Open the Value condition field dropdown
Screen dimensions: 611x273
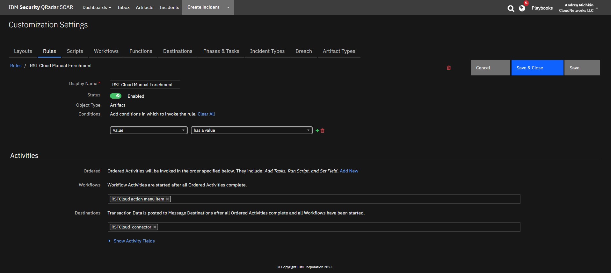pos(149,130)
